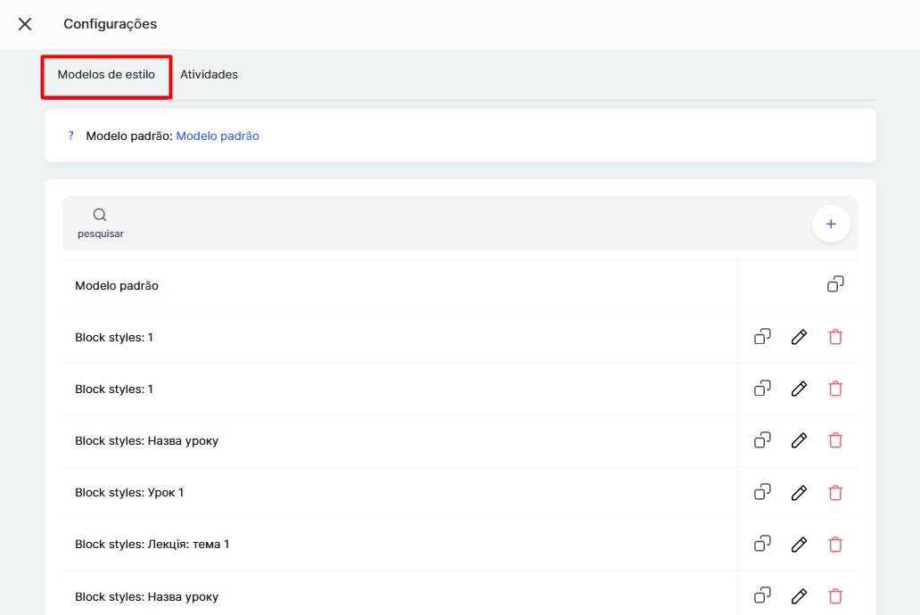Delete the first Block styles: 1 entry
The width and height of the screenshot is (920, 615).
835,337
